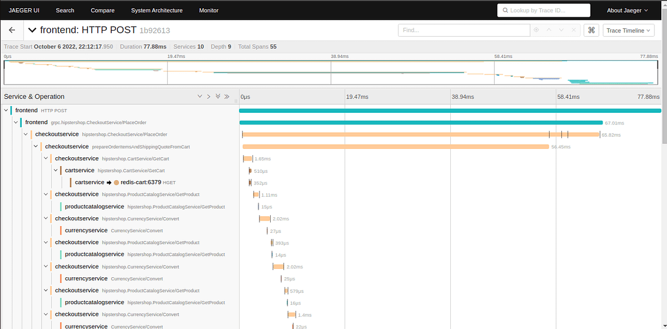Go to next search result arrow
This screenshot has width=667, height=329.
(561, 30)
